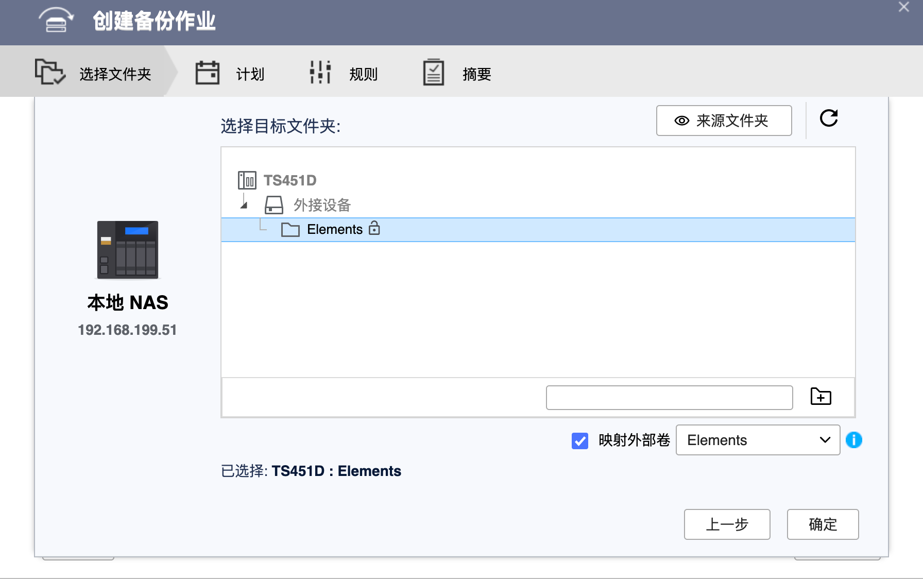Image resolution: width=923 pixels, height=579 pixels.
Task: Click the blue info icon beside Elements dropdown
Action: pyautogui.click(x=854, y=440)
